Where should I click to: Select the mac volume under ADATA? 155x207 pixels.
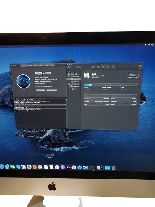pos(74,89)
